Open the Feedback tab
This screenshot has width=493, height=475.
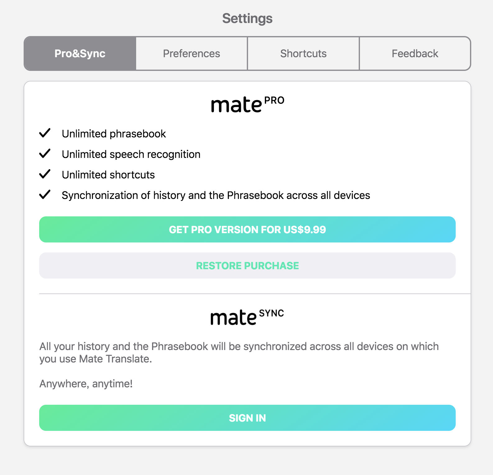pyautogui.click(x=415, y=53)
